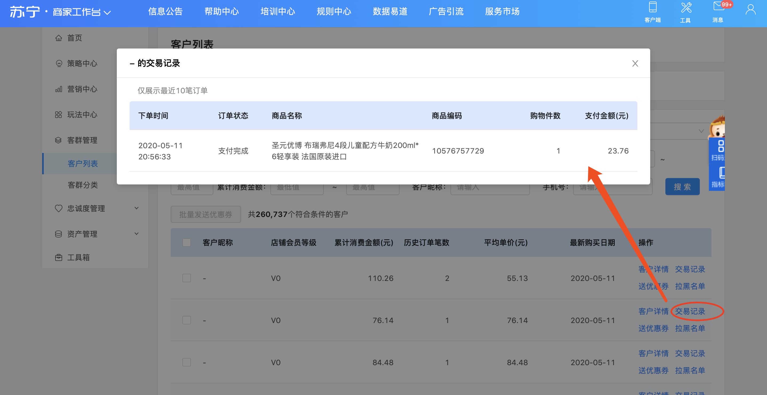Open 工具箱 in the left sidebar
The image size is (767, 395).
point(78,257)
